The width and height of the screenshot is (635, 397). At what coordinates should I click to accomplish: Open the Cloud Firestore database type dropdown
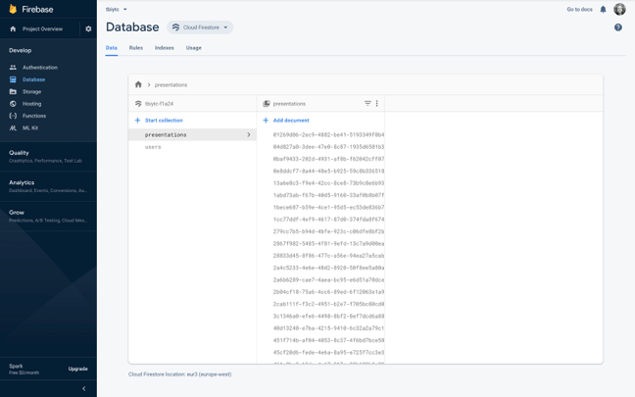(200, 27)
